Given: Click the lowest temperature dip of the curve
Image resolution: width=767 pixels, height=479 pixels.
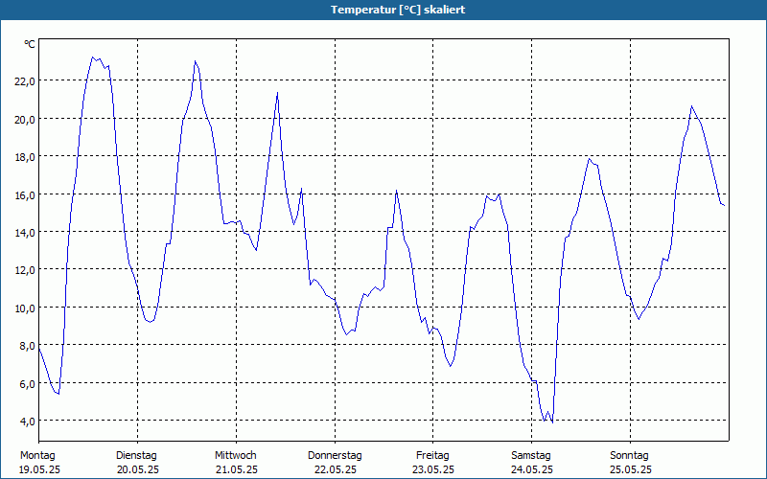Looking at the screenshot, I should (x=552, y=422).
